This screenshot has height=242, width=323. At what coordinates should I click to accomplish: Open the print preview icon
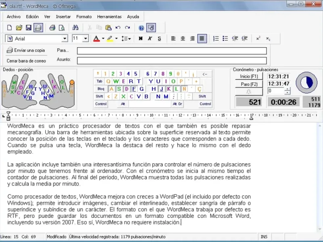point(62,28)
